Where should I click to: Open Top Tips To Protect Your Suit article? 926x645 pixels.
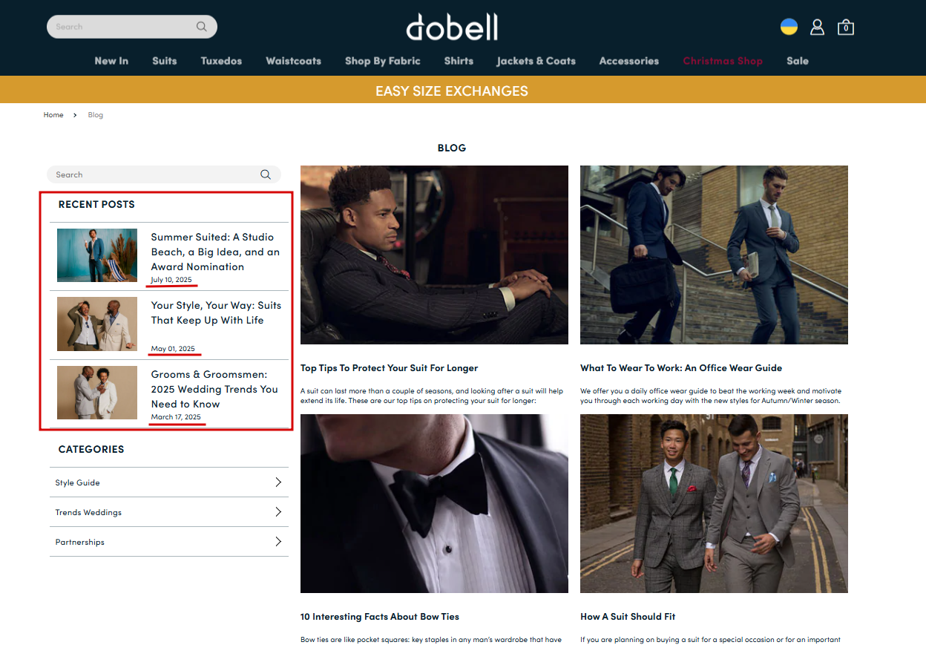(389, 368)
